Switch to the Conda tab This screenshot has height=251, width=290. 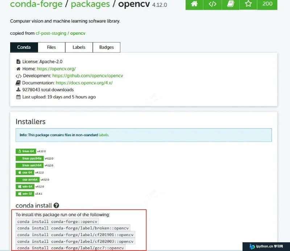tap(24, 47)
